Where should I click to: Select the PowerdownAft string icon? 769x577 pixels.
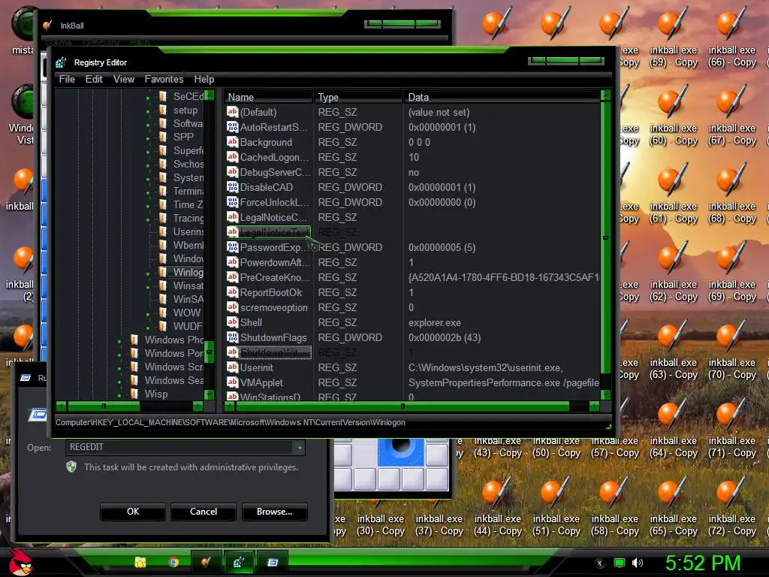tap(233, 262)
